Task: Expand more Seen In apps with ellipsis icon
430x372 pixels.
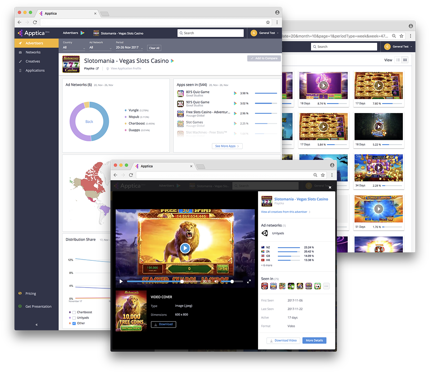Action: (x=326, y=286)
